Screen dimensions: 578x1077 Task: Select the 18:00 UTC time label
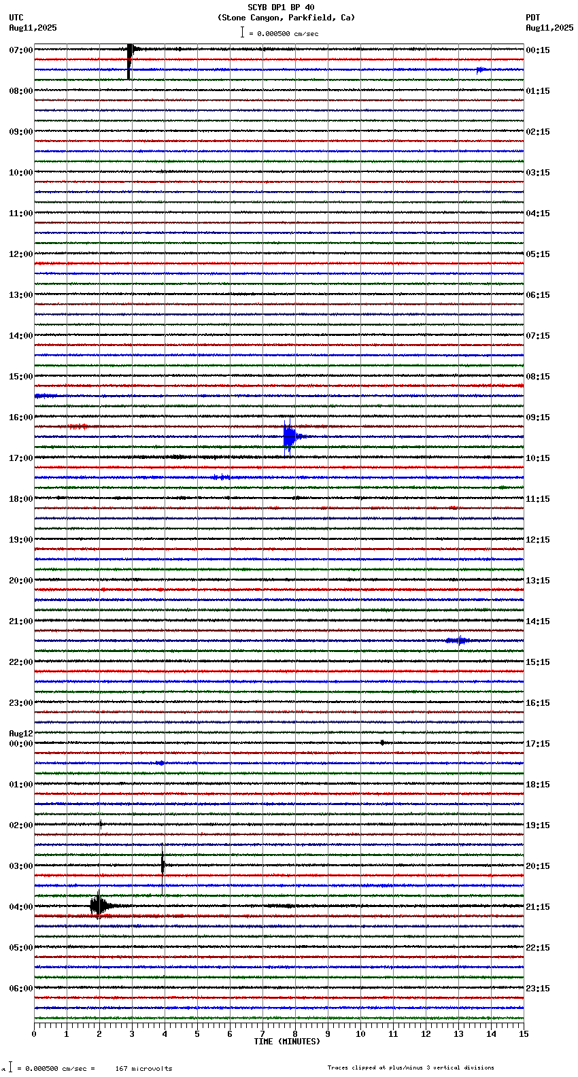(x=21, y=499)
